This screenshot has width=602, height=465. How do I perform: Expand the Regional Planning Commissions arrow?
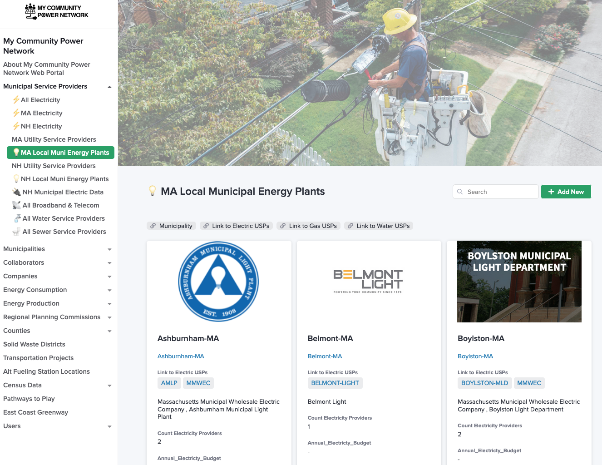pos(109,317)
